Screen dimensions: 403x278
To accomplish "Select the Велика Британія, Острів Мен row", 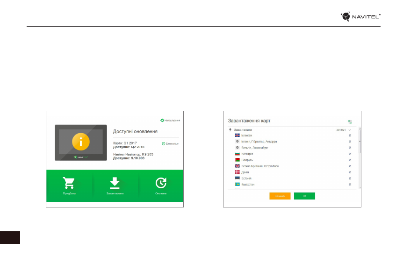I will 259,166.
